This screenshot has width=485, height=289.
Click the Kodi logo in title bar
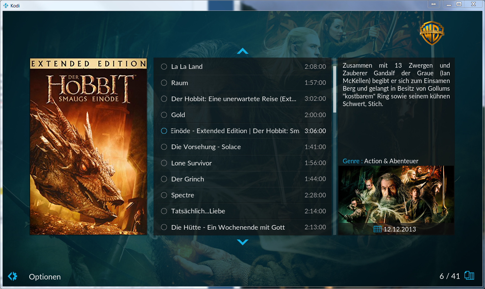(x=6, y=6)
